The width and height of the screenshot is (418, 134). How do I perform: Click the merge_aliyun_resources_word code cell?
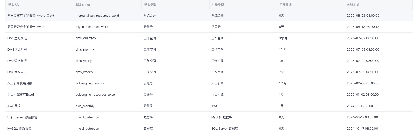[x=97, y=16]
